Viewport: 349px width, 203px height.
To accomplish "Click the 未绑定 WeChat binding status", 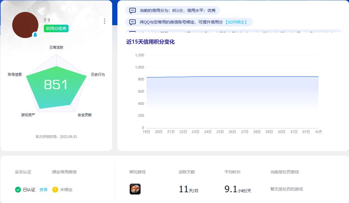I will click(x=66, y=190).
